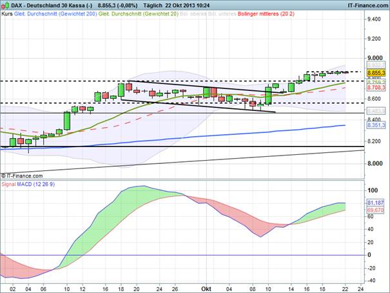Viewport: 390px width, 293px height.
Task: Click the 12 date label on time axis
Action: coord(83,289)
